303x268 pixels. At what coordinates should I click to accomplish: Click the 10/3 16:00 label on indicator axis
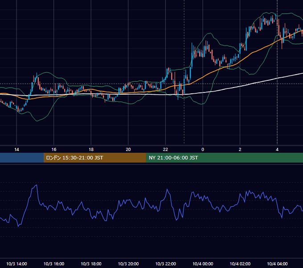coord(54,264)
